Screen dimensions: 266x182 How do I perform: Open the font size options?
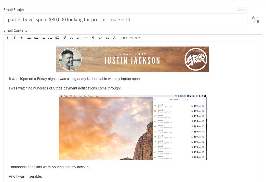pos(107,38)
